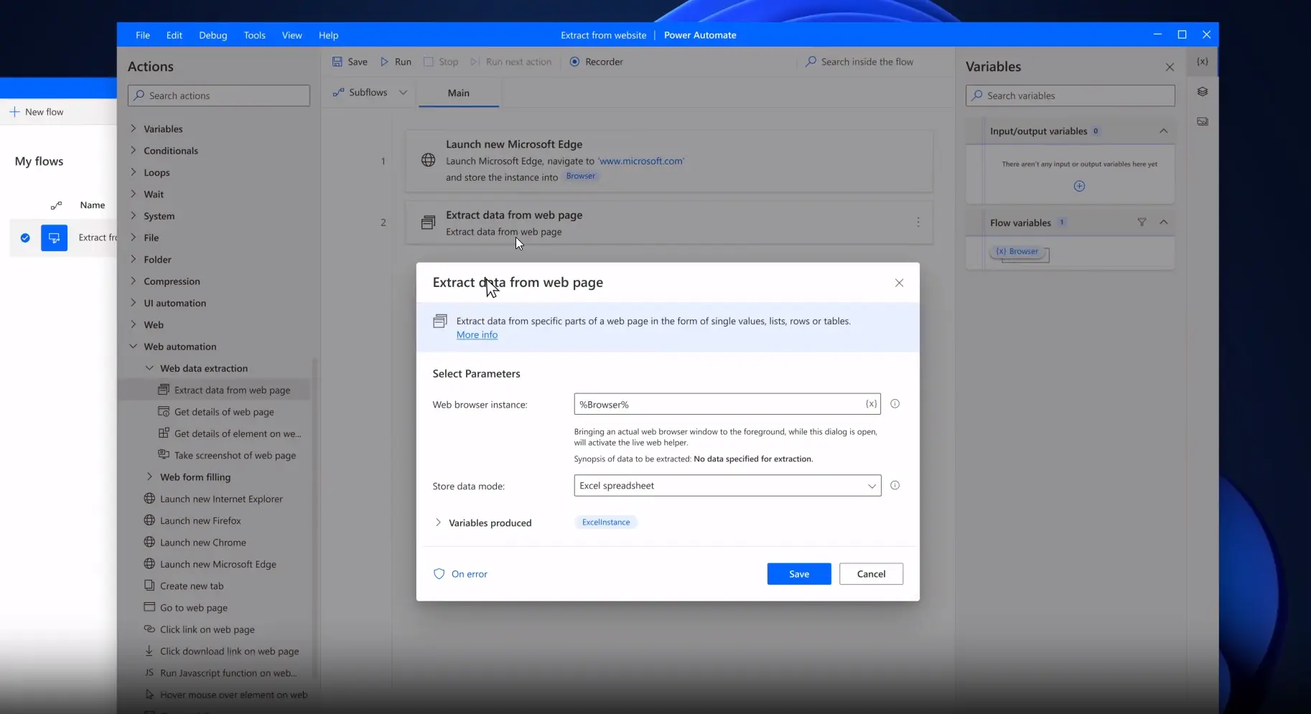
Task: Run the flow
Action: [396, 62]
